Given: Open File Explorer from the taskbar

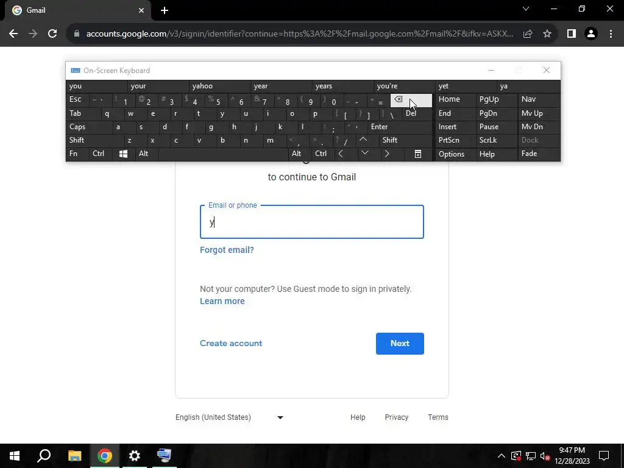Looking at the screenshot, I should (x=74, y=456).
